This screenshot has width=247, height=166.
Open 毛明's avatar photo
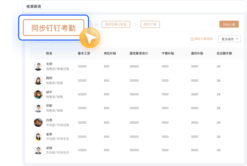tap(38, 66)
